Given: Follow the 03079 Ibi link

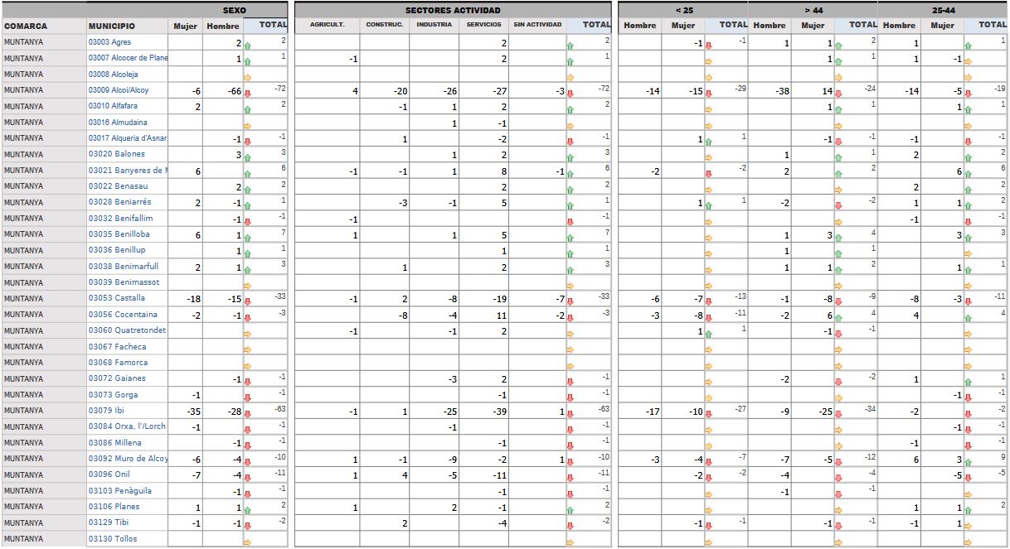Looking at the screenshot, I should click(x=105, y=411).
